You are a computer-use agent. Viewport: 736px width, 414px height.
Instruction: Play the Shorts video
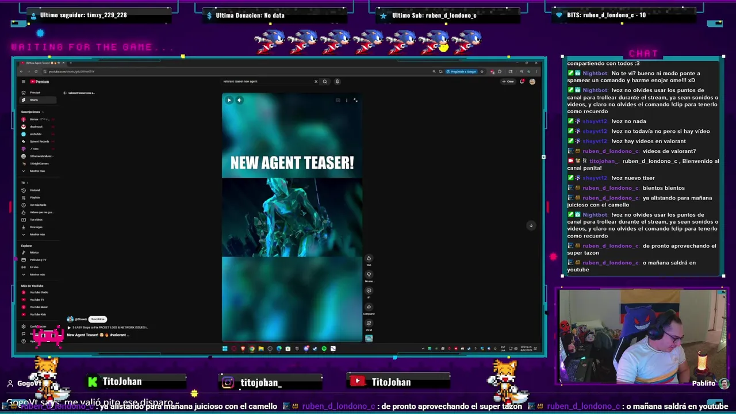(229, 100)
